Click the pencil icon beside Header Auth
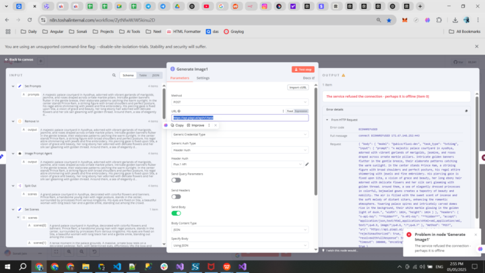The image size is (485, 273). 307,164
